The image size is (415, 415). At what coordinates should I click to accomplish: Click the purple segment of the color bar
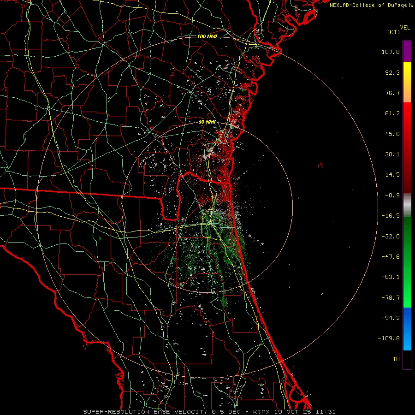(x=407, y=52)
